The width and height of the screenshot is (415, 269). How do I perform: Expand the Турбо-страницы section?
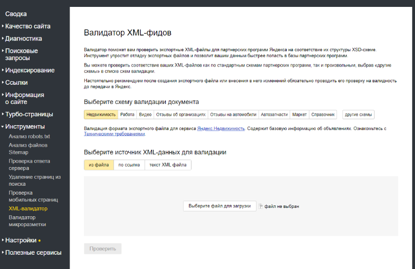[29, 114]
